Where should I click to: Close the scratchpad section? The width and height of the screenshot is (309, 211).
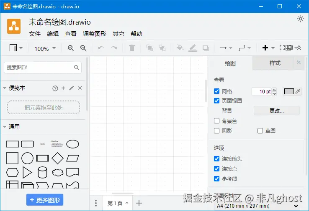pyautogui.click(x=80, y=88)
